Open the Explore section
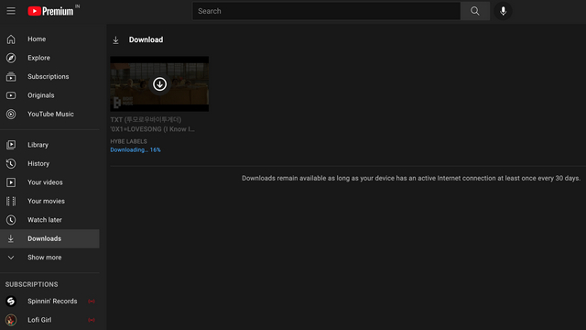The width and height of the screenshot is (586, 330). coord(49,58)
